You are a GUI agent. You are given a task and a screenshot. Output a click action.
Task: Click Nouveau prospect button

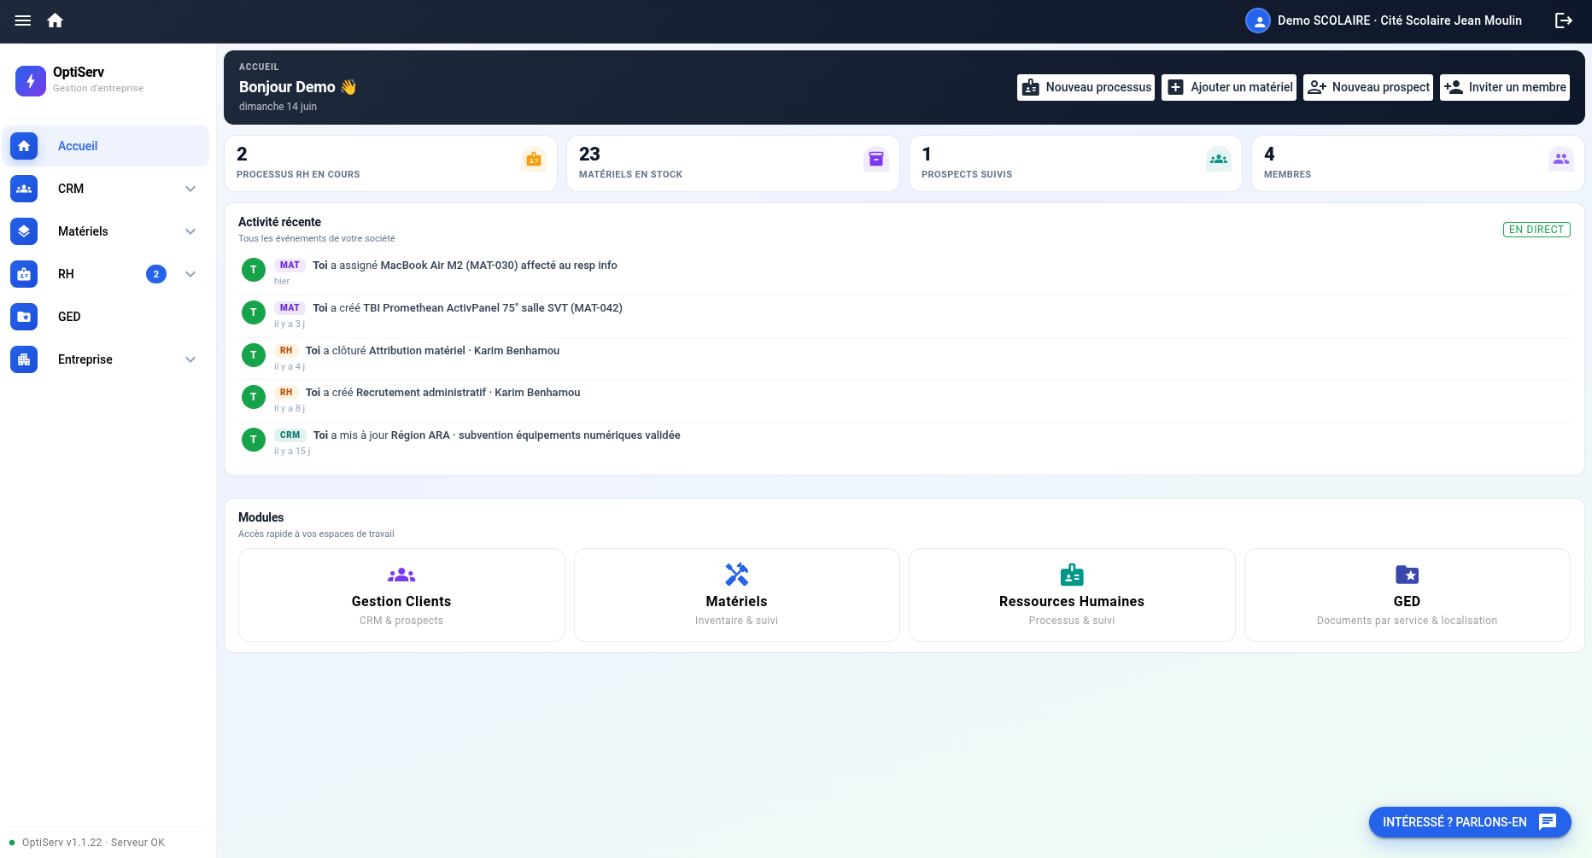1368,87
